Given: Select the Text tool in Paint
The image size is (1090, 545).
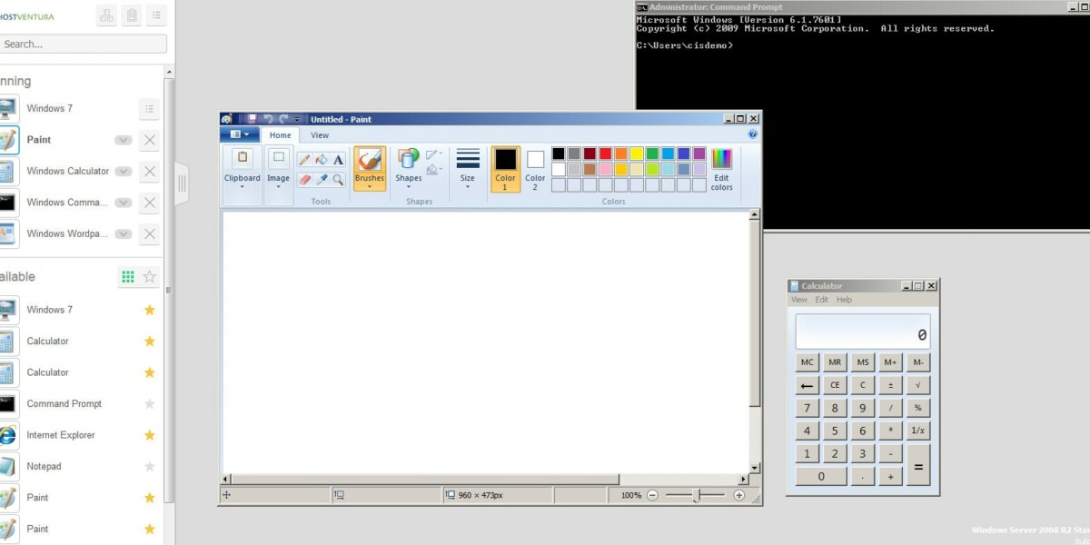Looking at the screenshot, I should point(337,158).
